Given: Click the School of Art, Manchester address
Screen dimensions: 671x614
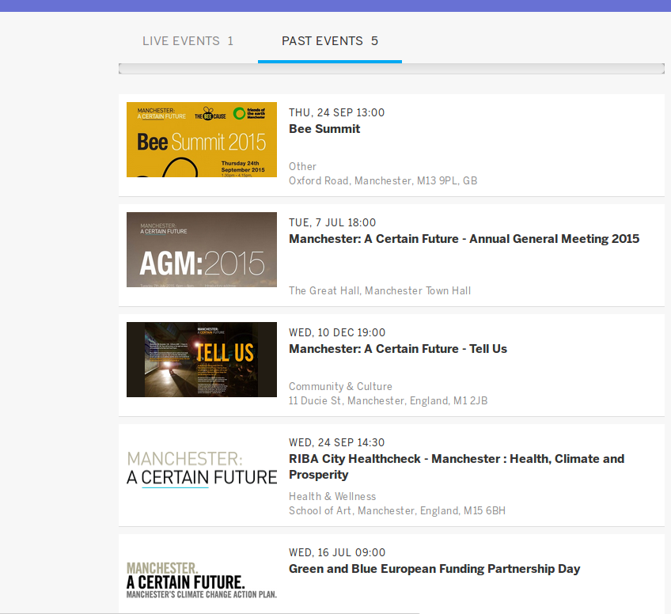Looking at the screenshot, I should 396,510.
